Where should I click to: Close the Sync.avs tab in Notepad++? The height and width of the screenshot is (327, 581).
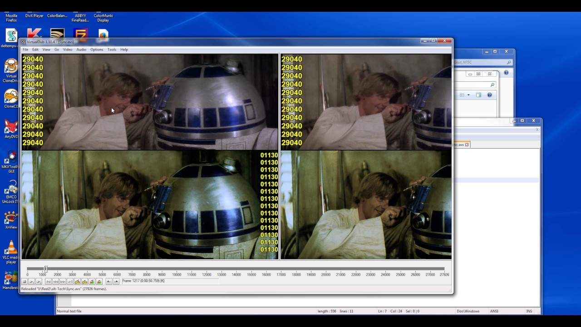click(x=466, y=144)
